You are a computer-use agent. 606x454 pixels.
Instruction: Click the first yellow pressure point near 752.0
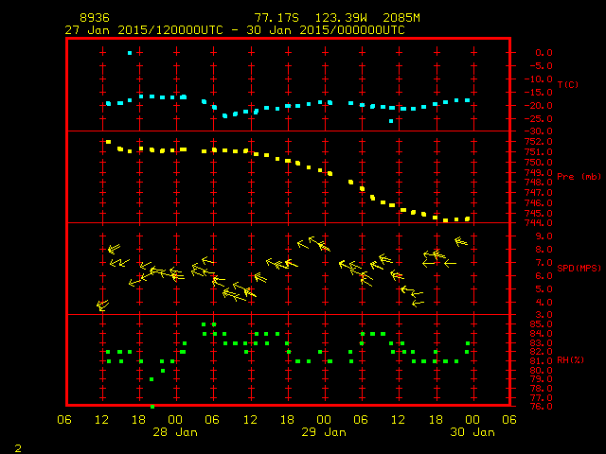[x=108, y=142]
